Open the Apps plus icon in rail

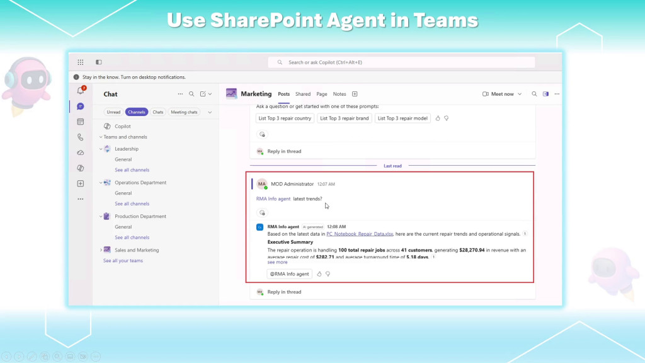point(81,183)
